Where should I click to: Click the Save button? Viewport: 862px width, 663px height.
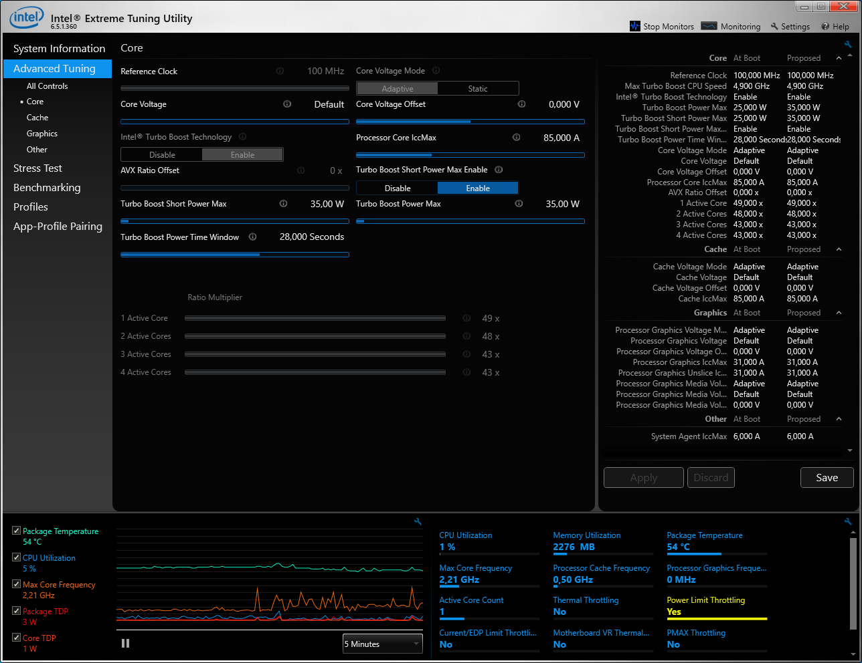pyautogui.click(x=827, y=478)
